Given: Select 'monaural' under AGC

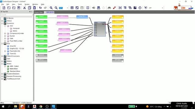Looking at the screenshot, I should [x=16, y=28].
